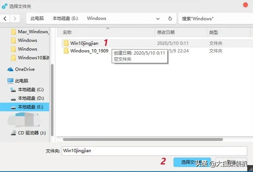
Task: Confirm with the 选择文件夹 button
Action: coord(192,162)
